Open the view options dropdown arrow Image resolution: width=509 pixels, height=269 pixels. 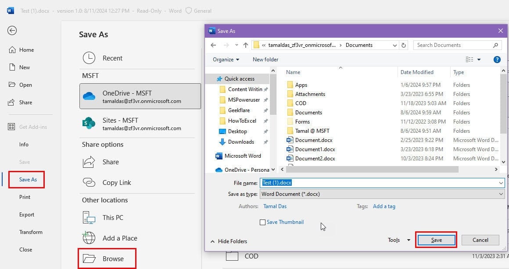479,60
